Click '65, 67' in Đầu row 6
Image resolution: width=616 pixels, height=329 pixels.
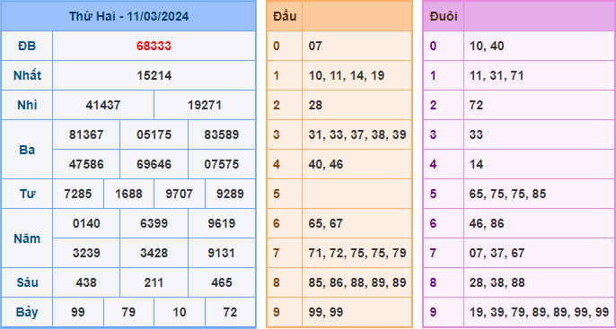coord(326,223)
